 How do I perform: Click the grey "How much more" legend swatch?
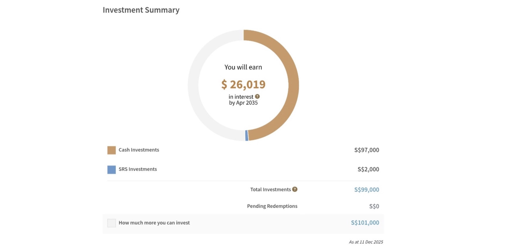click(x=111, y=223)
